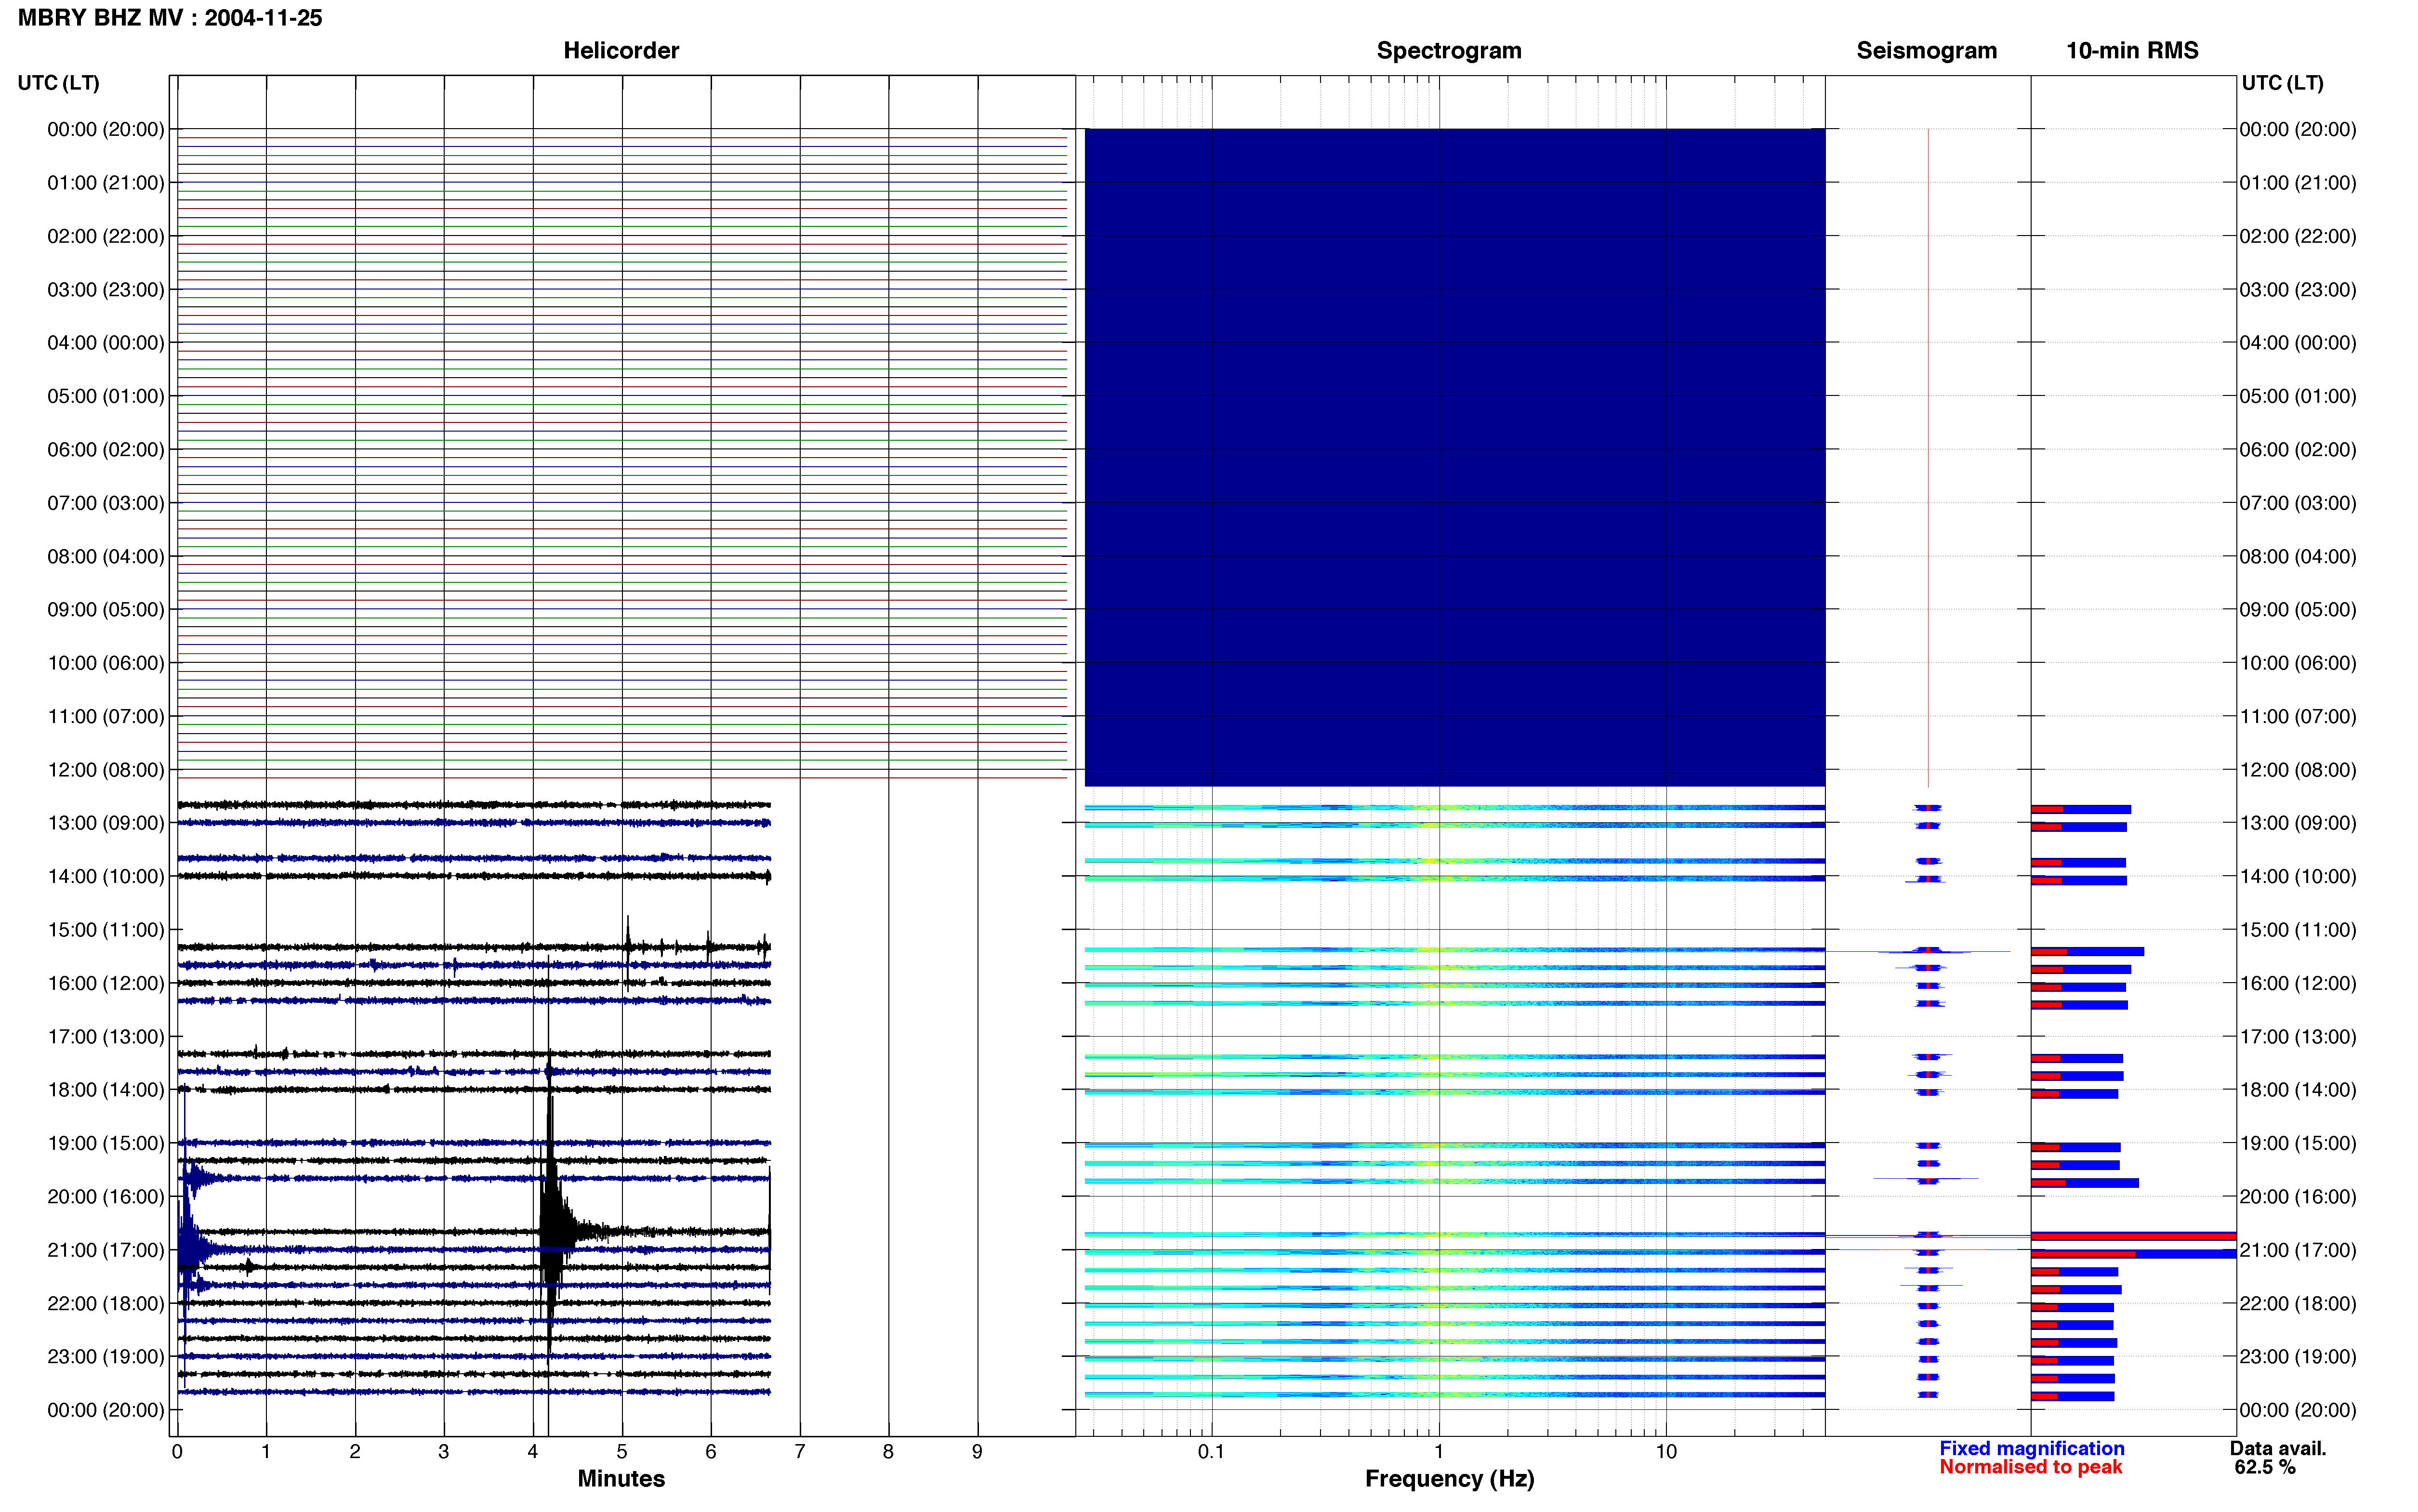Click the blue "Fixed magnification" legend text
This screenshot has width=2418, height=1512.
(x=2031, y=1448)
